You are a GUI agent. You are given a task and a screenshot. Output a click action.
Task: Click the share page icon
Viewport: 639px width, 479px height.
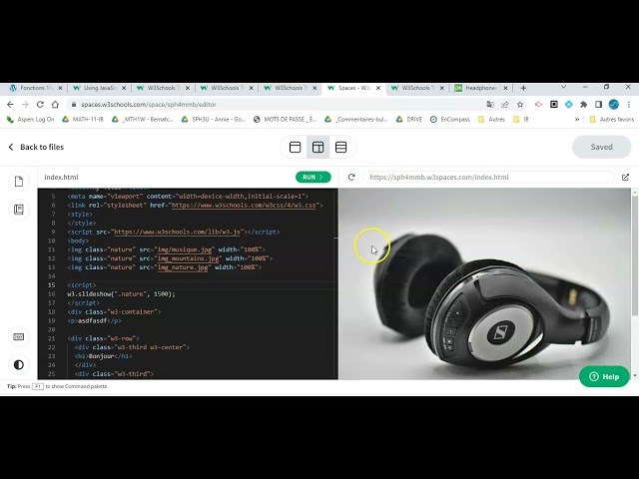(505, 104)
